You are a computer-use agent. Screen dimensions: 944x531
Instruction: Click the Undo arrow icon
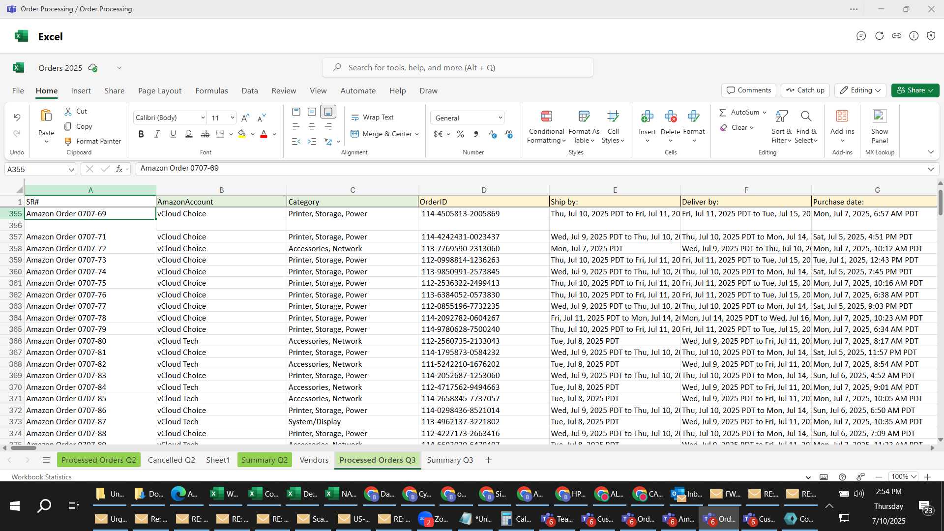pos(17,118)
